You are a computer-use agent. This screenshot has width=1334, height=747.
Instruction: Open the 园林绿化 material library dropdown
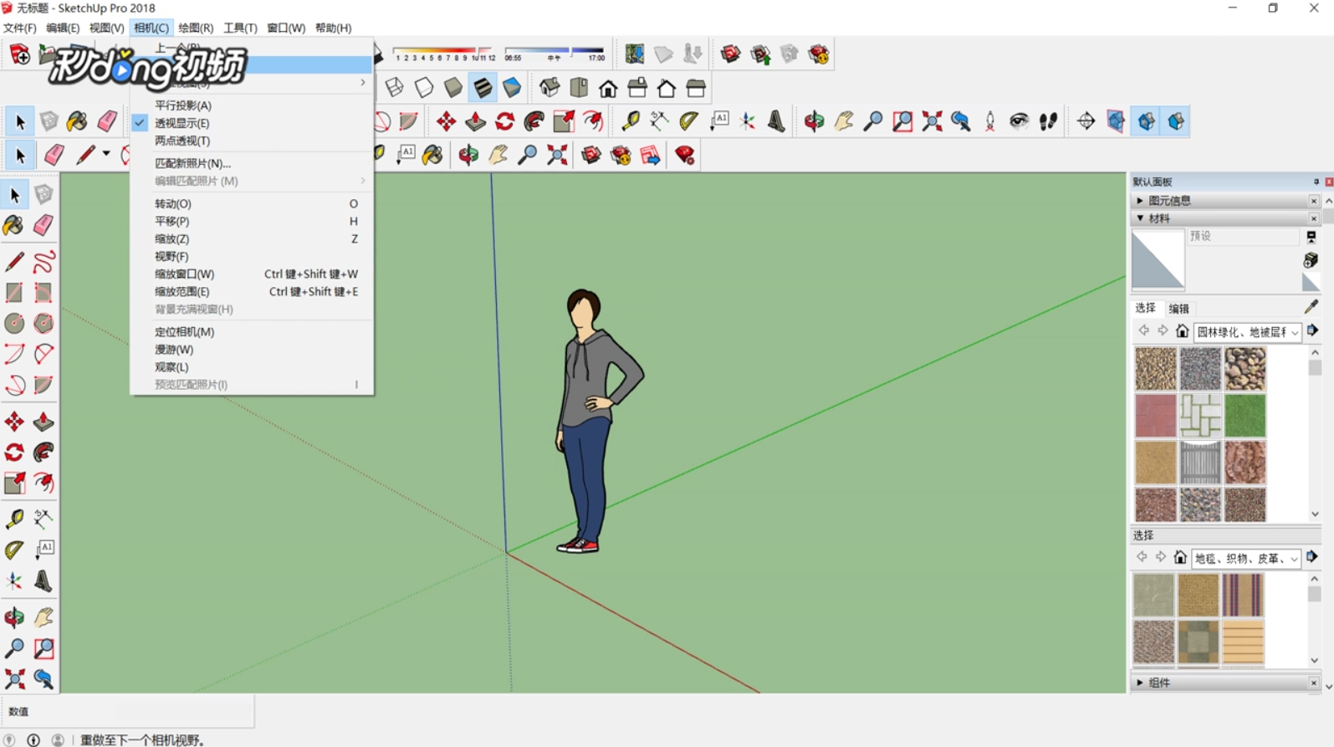[x=1247, y=332]
